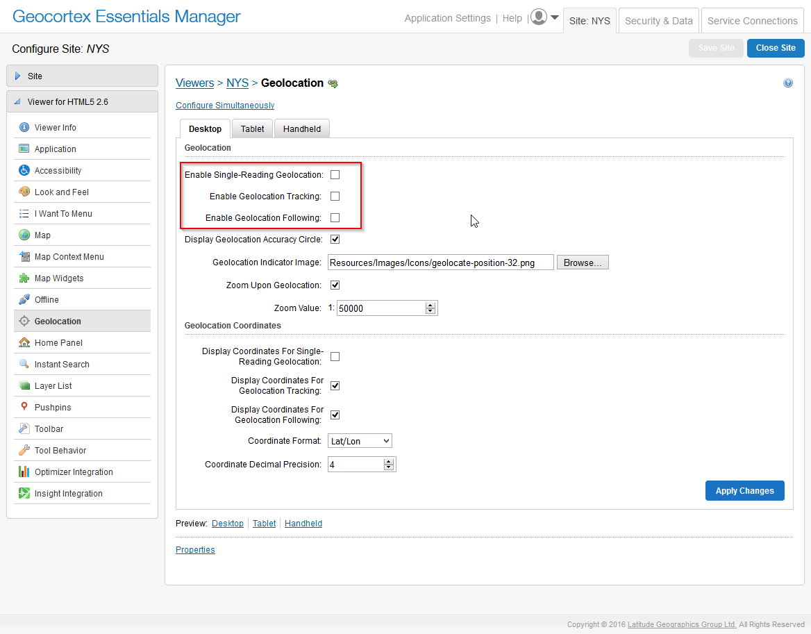This screenshot has width=811, height=634.
Task: Click the Accessibility wheelchair icon
Action: (x=24, y=170)
